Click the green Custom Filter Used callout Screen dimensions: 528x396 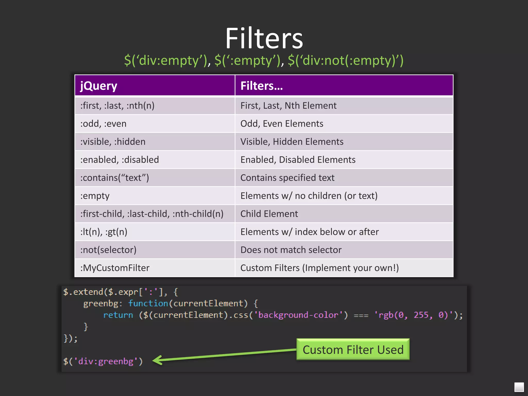[x=353, y=350]
